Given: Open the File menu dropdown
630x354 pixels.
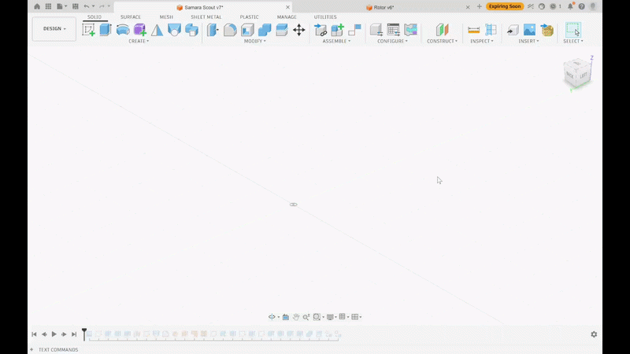Looking at the screenshot, I should [x=61, y=6].
